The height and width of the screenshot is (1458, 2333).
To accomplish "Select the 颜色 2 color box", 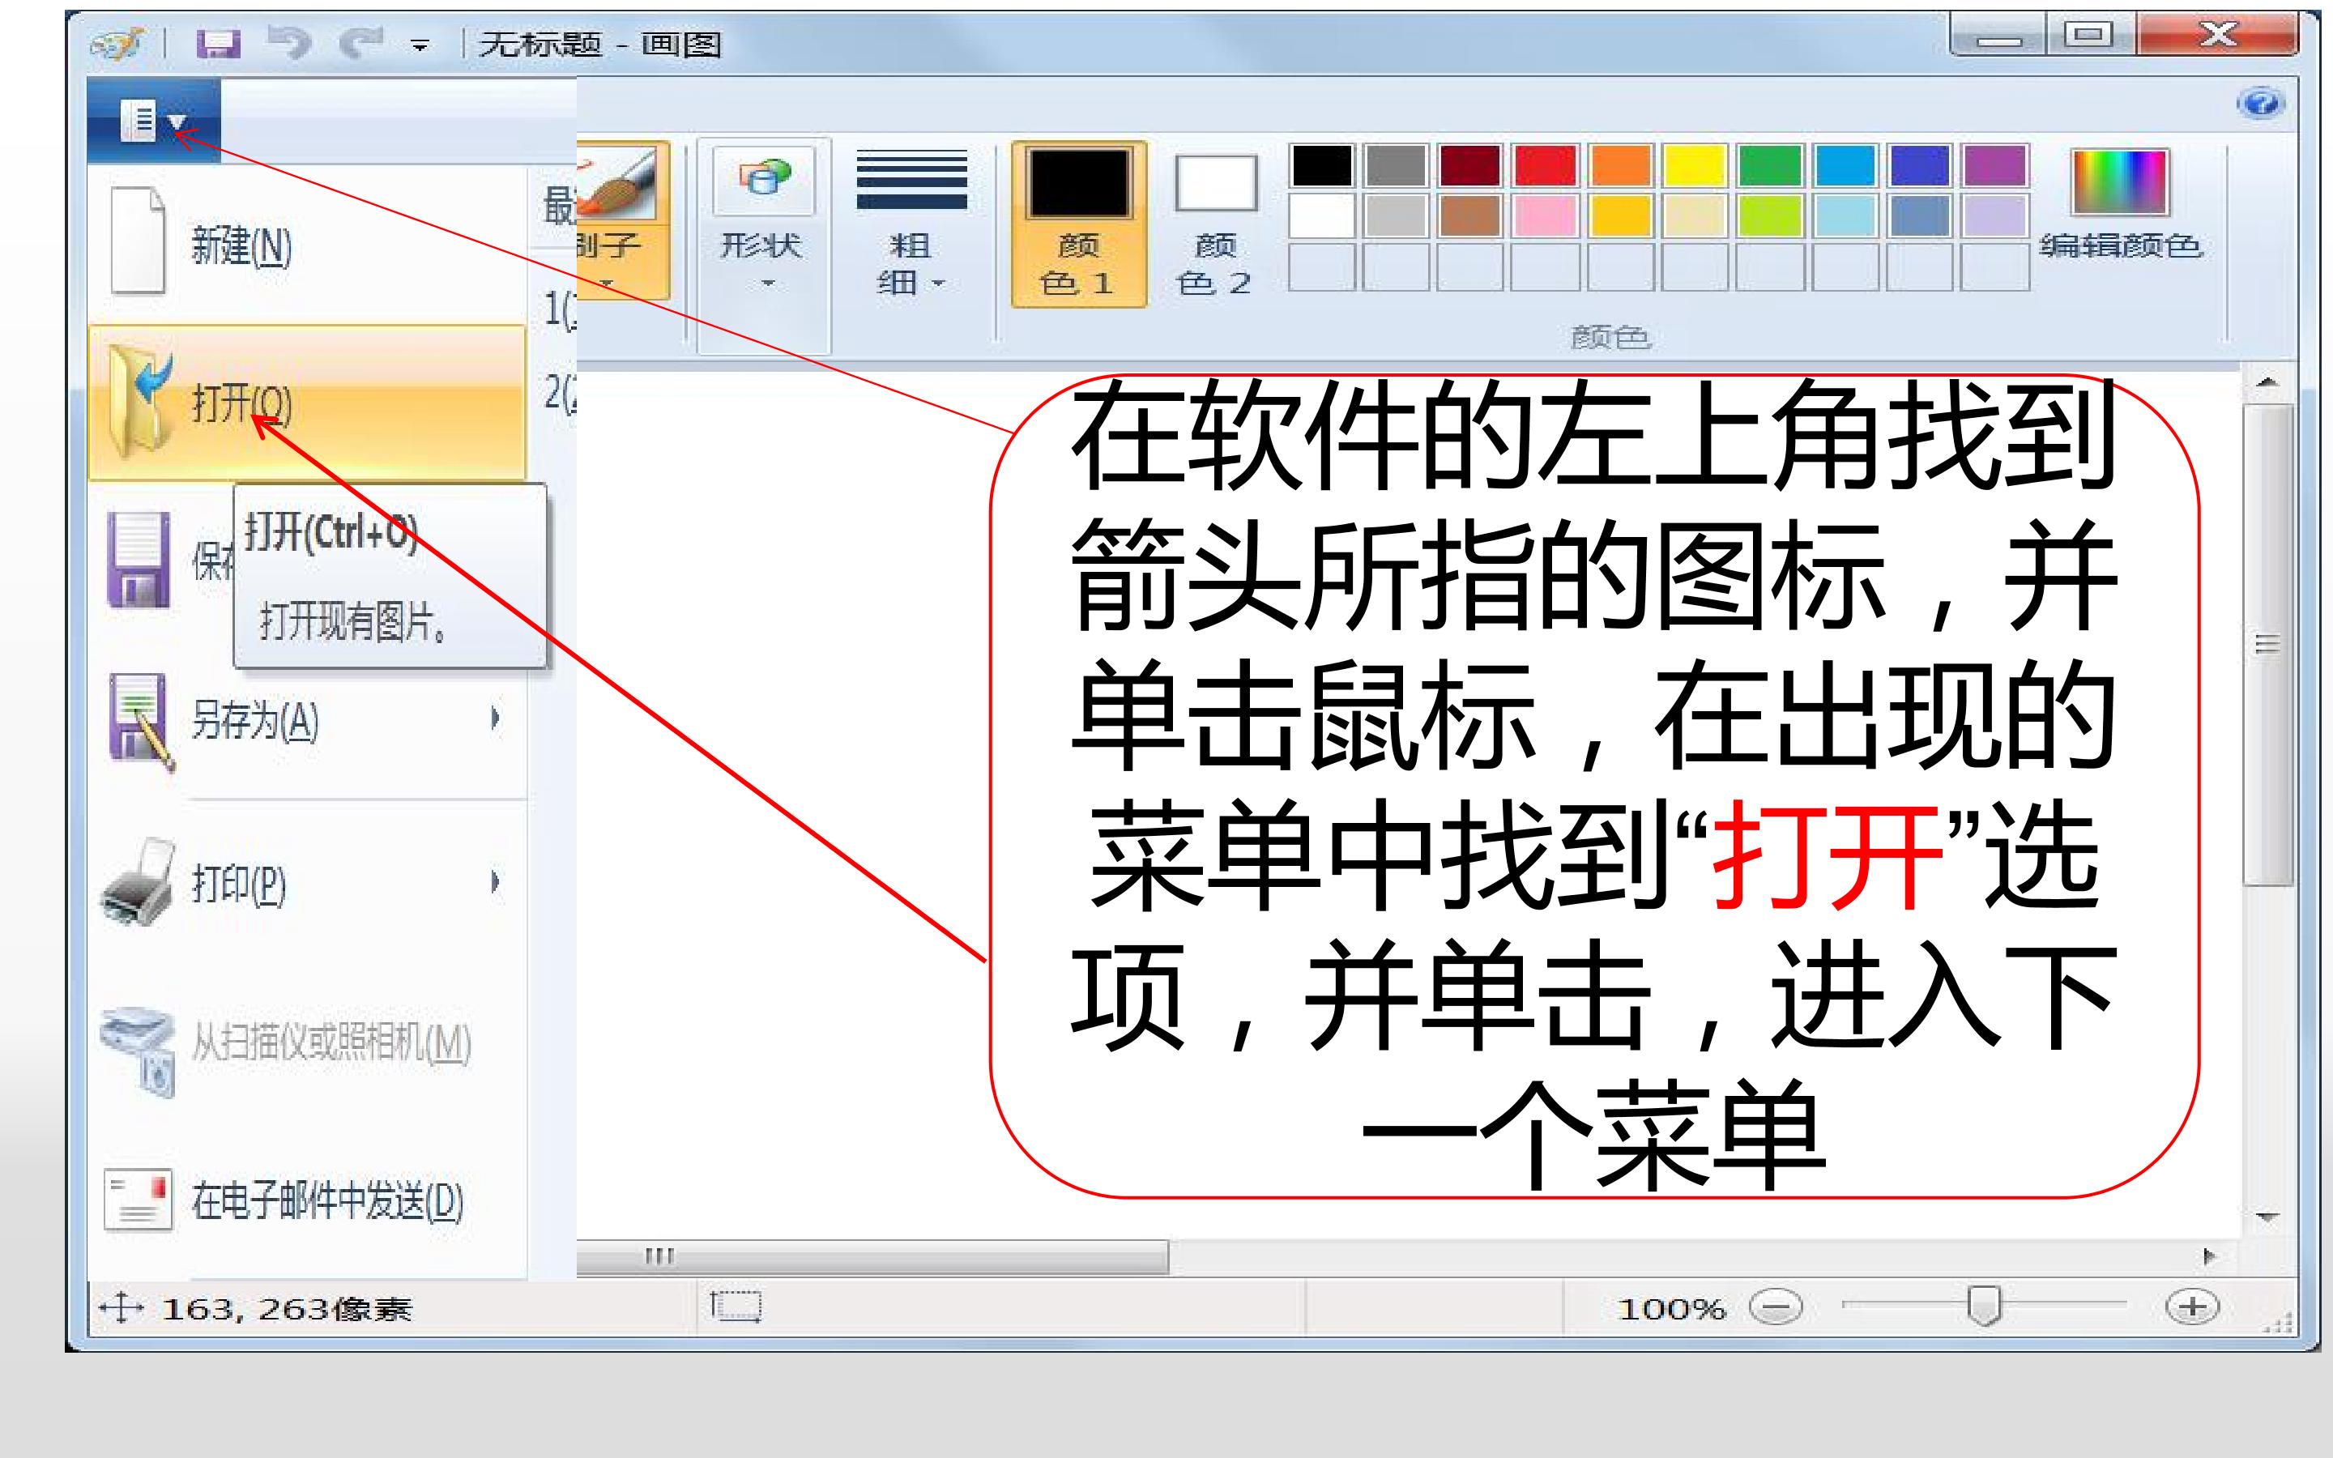I will click(x=1216, y=224).
